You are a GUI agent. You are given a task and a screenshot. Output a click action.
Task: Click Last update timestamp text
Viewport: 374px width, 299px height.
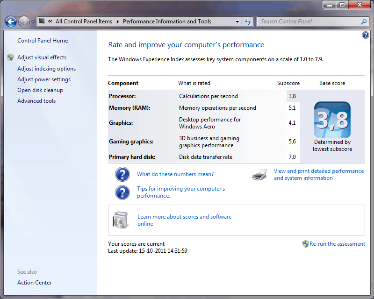[148, 251]
